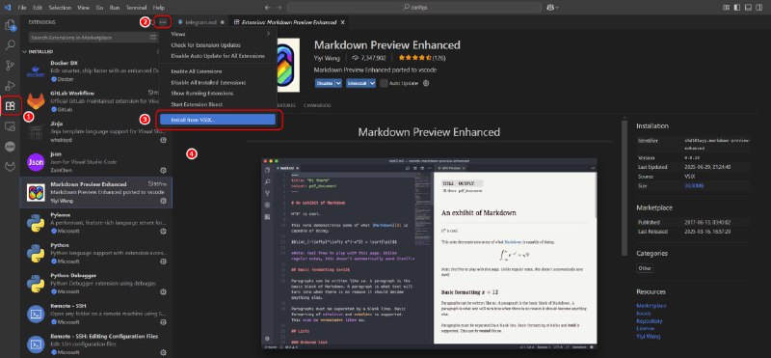Open the Selection menu

pos(60,8)
